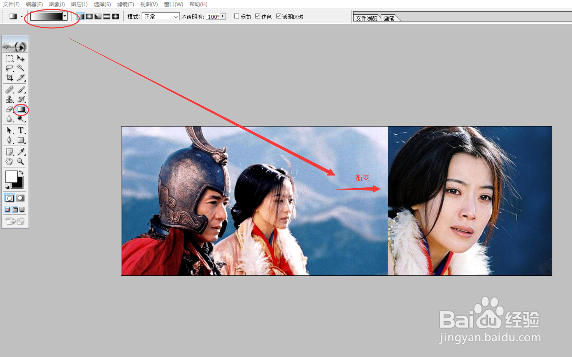Open the 选择(S) menu
The image size is (572, 357).
tap(102, 4)
